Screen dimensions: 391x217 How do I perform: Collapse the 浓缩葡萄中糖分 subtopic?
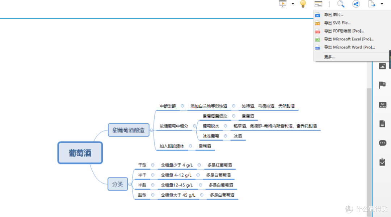(194, 126)
